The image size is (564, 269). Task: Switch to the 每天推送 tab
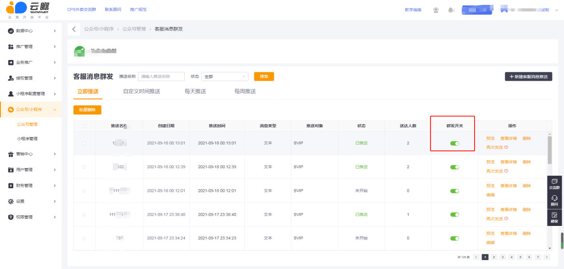[x=195, y=91]
